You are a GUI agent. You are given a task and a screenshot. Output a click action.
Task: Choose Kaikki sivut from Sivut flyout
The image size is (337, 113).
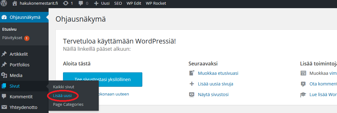click(x=63, y=87)
